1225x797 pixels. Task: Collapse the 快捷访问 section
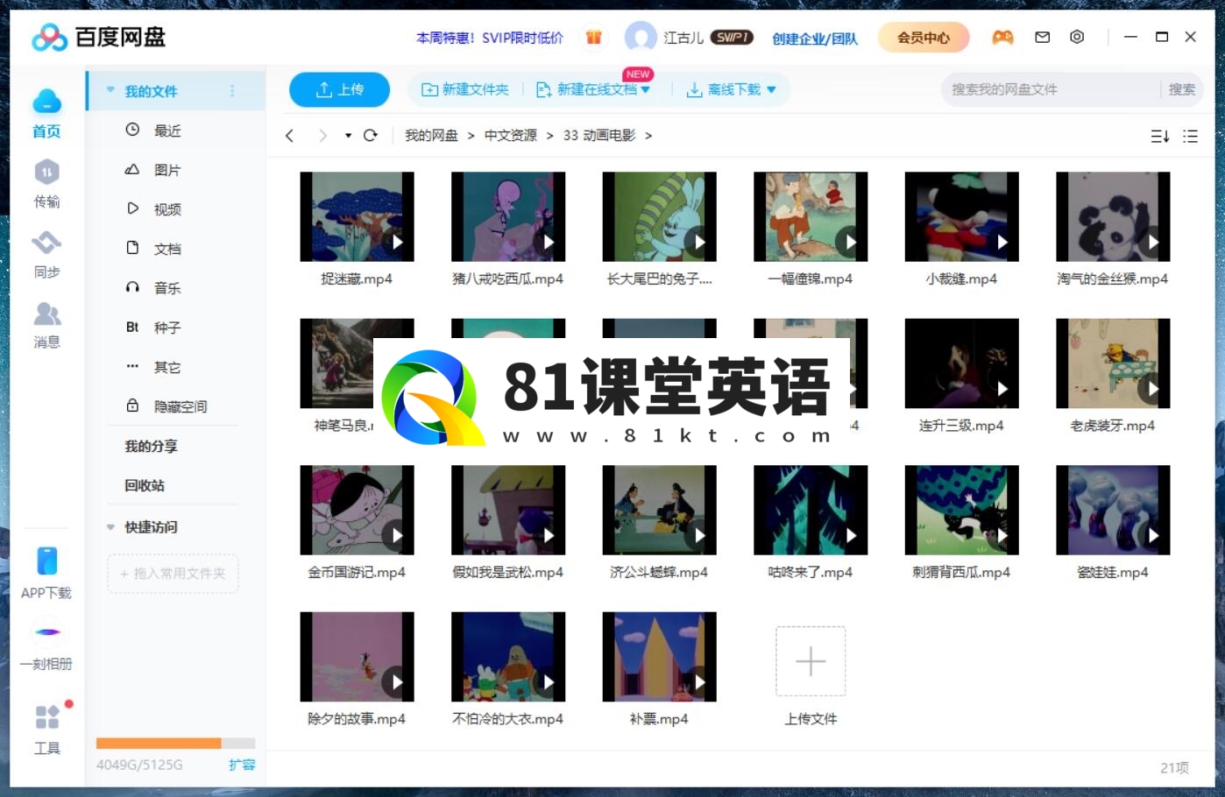point(110,527)
